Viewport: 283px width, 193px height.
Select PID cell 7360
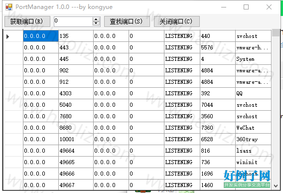click(218, 128)
